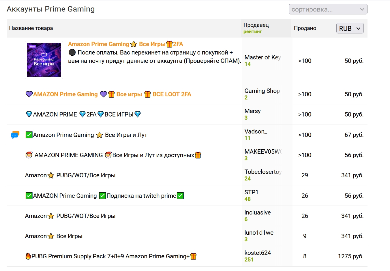This screenshot has height=271, width=390.
Task: Open the Amazon Все Игры listing by luno1d1we
Action: click(54, 236)
